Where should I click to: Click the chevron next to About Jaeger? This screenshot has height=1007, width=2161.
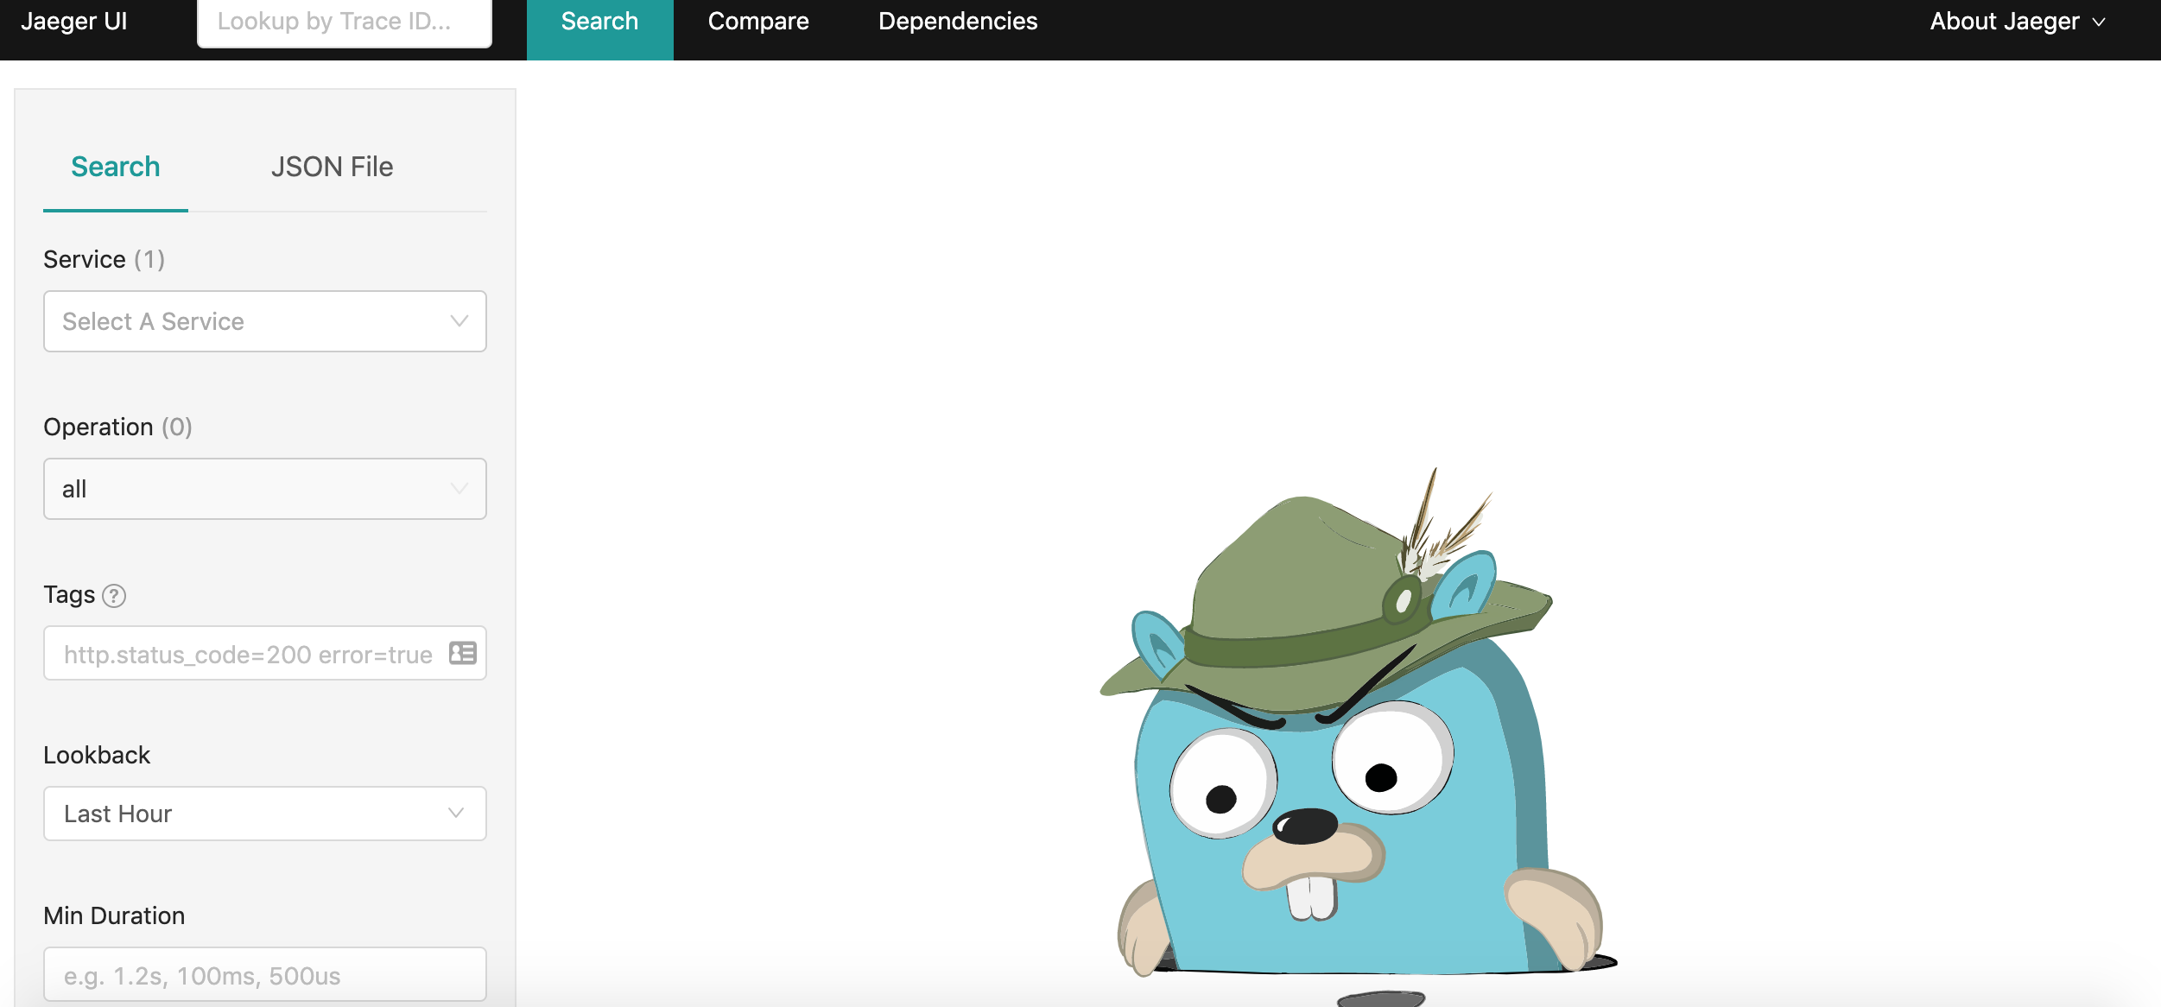(x=2100, y=22)
